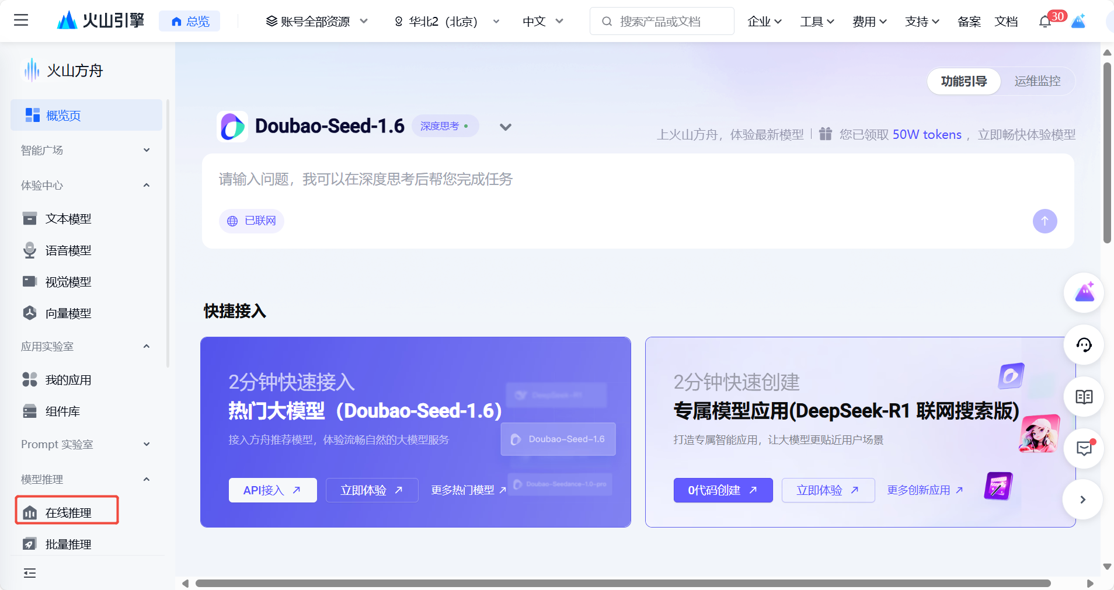
Task: Open the 支持 menu
Action: pyautogui.click(x=922, y=22)
